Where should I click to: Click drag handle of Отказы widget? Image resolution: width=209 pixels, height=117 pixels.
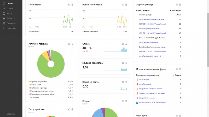126,44
